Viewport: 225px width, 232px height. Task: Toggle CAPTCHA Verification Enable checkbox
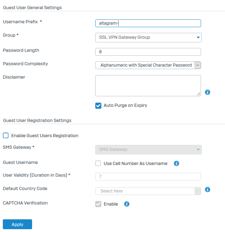point(98,204)
